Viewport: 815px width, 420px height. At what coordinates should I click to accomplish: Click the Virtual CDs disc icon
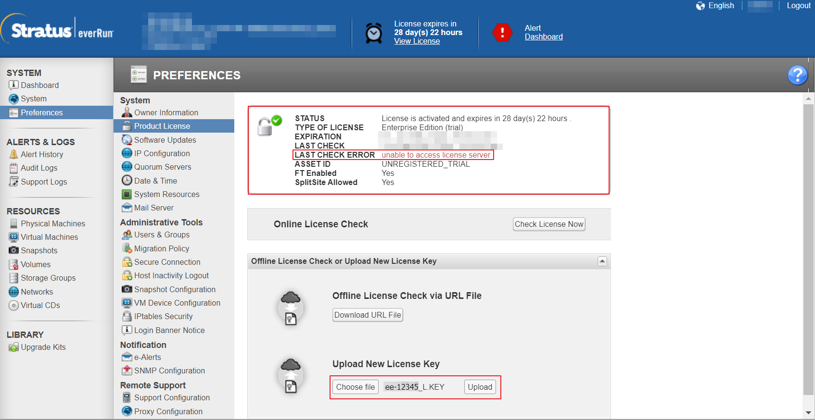pos(13,305)
